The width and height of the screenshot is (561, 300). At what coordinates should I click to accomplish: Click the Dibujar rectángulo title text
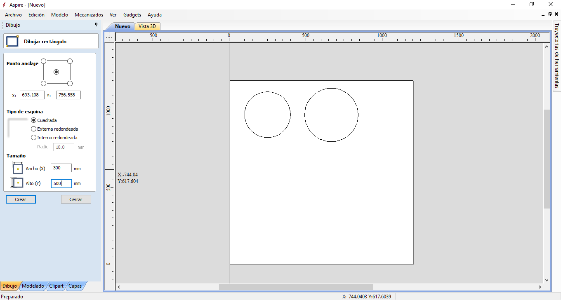[x=45, y=42]
